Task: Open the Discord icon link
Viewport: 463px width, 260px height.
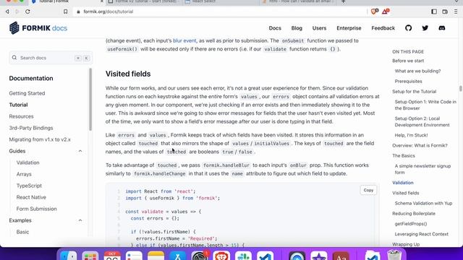Action: coord(442,28)
